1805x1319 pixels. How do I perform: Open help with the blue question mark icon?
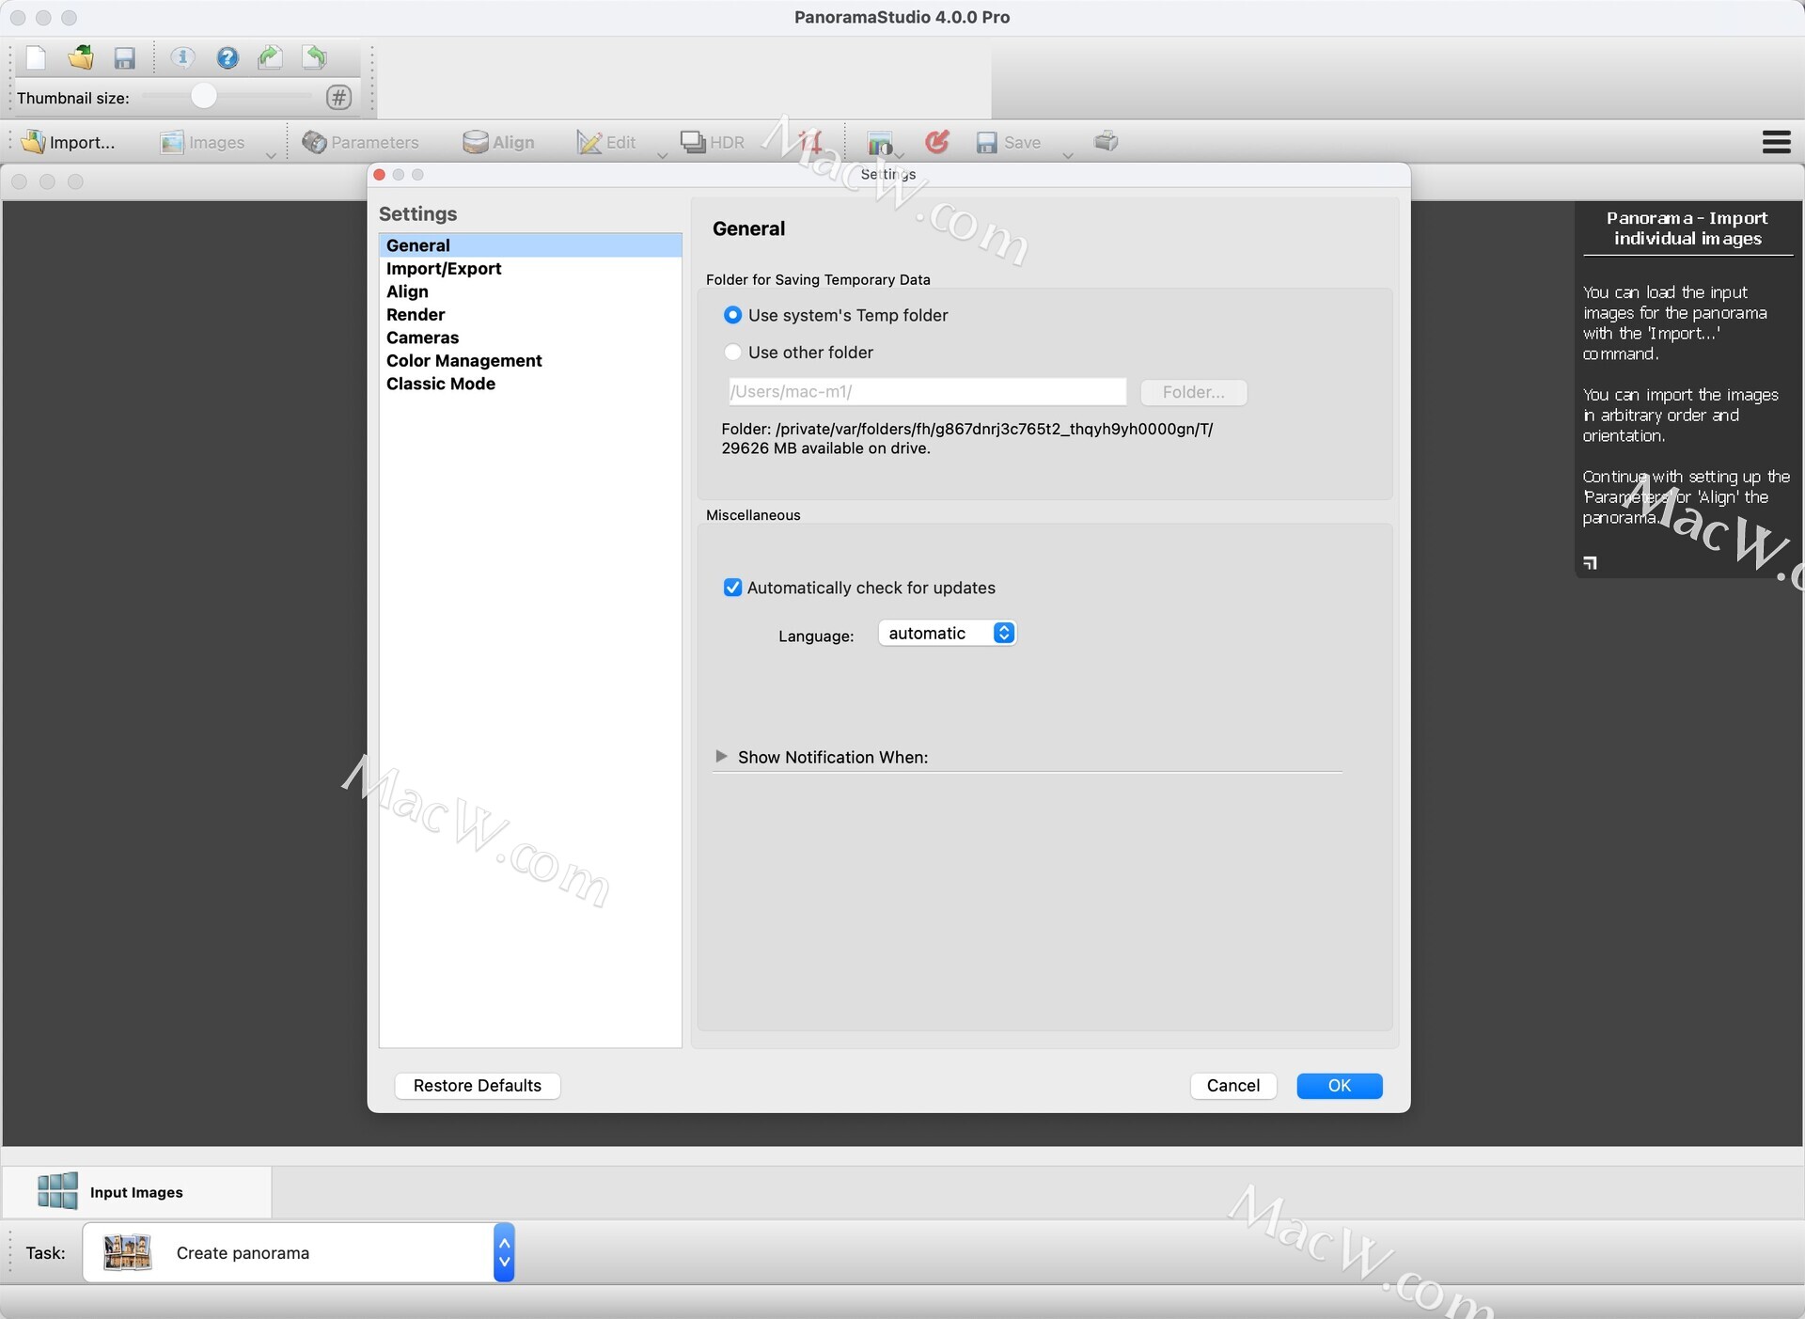[x=228, y=58]
